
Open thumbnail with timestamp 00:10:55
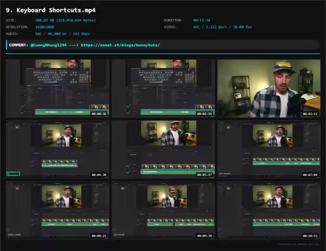click(x=269, y=211)
